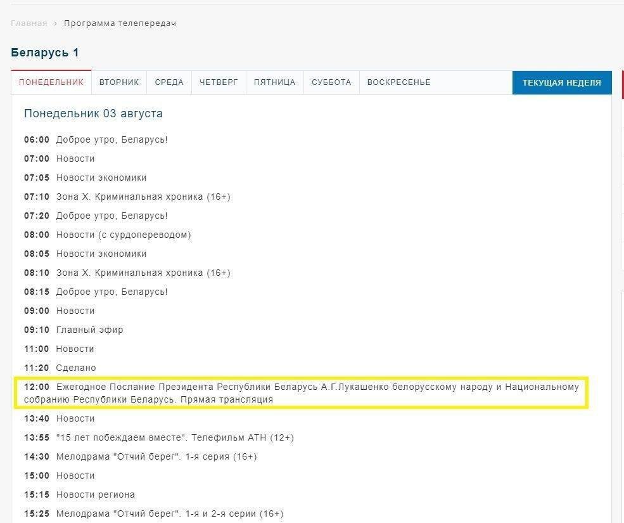The width and height of the screenshot is (624, 523).
Task: Click the 11:20 Сделано entry
Action: (x=60, y=368)
